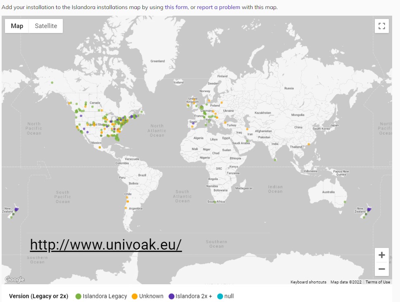
Task: Zoom in on the map
Action: (x=382, y=255)
